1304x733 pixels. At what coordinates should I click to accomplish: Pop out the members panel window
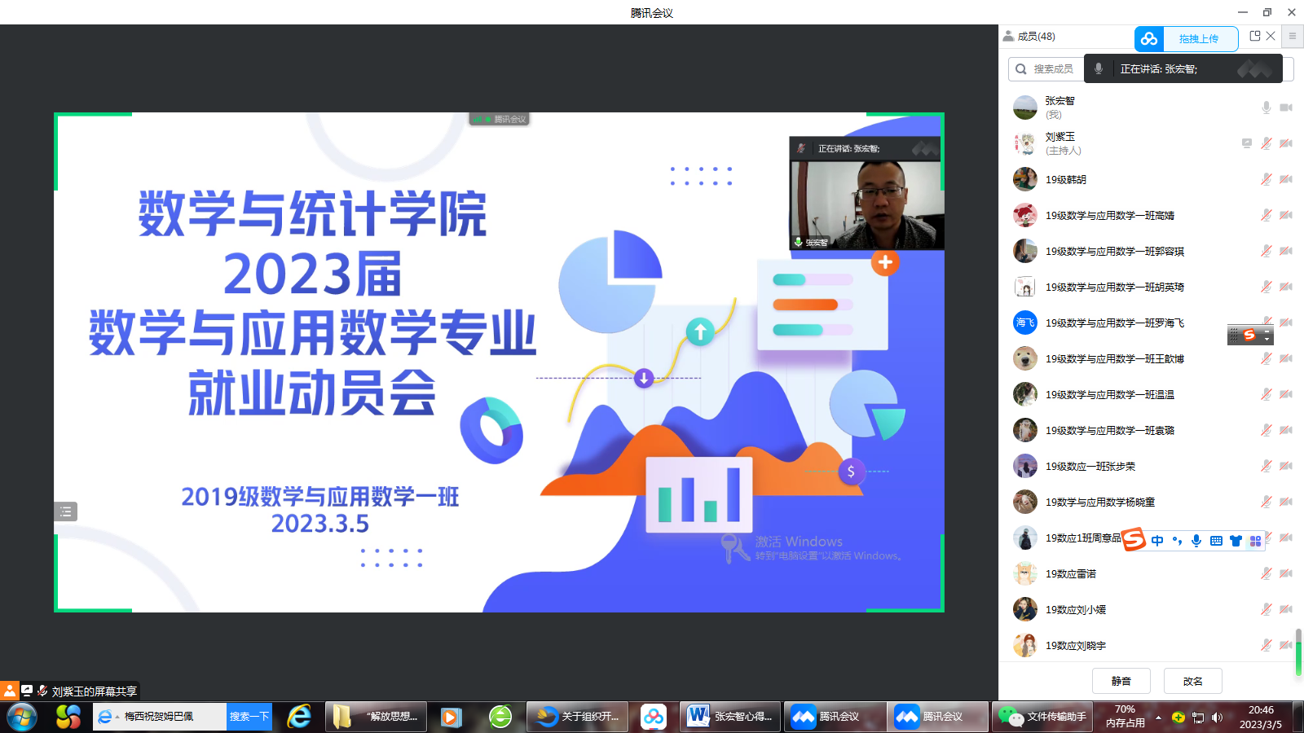point(1255,36)
